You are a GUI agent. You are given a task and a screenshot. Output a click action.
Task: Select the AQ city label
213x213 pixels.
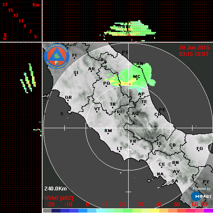tap(135, 114)
